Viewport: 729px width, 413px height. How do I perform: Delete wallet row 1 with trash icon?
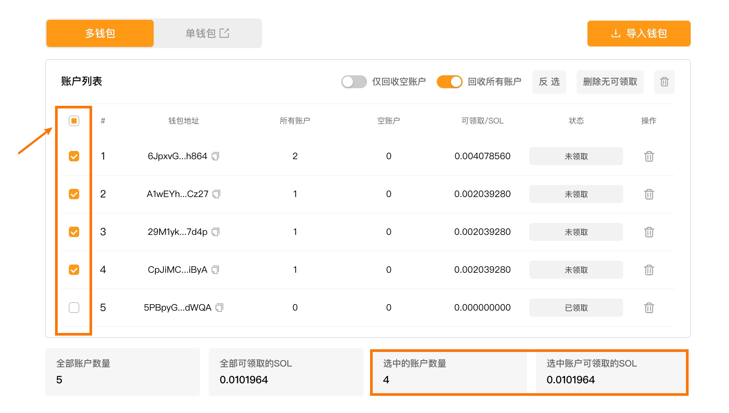649,156
